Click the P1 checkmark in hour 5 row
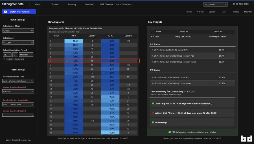The width and height of the screenshot is (254, 144). [67, 61]
